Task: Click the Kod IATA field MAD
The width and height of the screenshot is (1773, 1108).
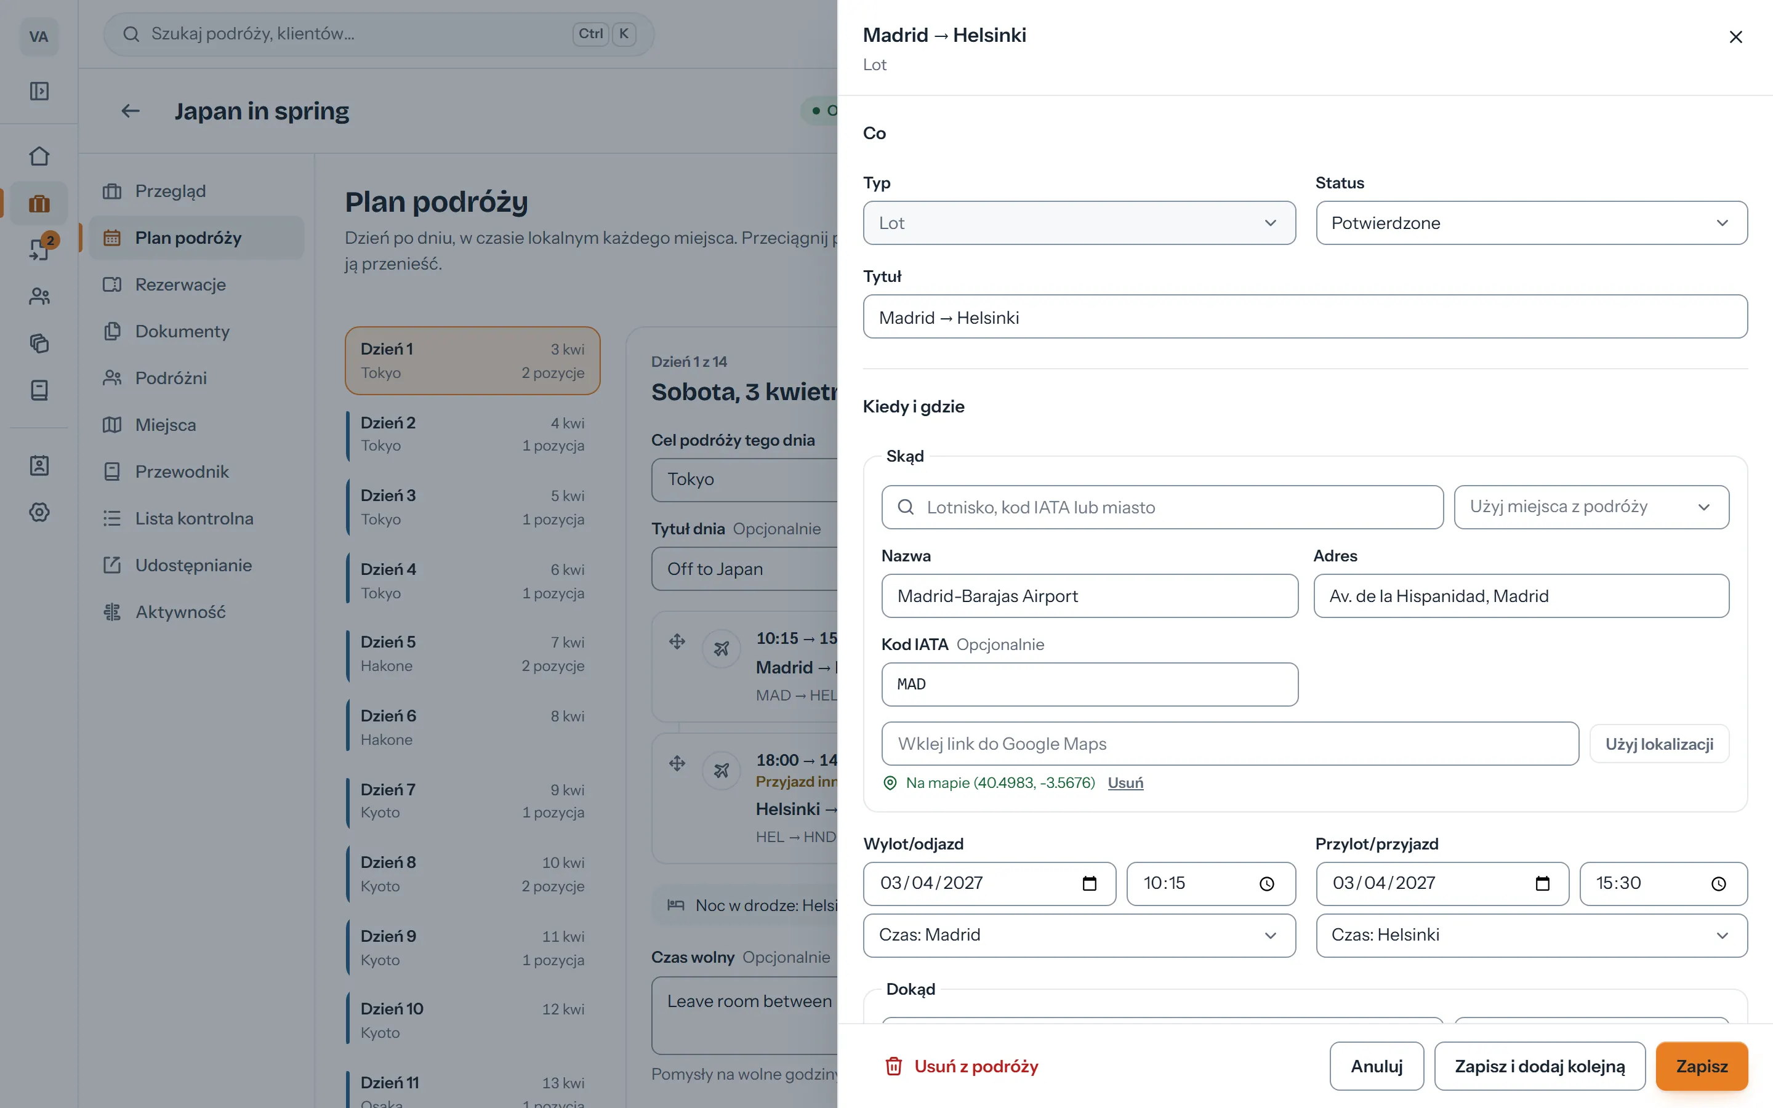Action: tap(1090, 684)
